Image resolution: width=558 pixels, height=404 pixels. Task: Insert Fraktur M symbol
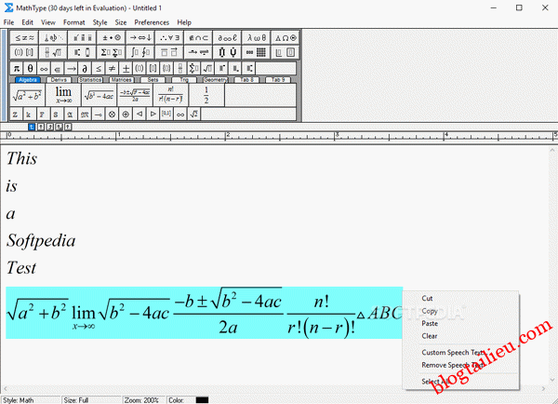pos(85,114)
